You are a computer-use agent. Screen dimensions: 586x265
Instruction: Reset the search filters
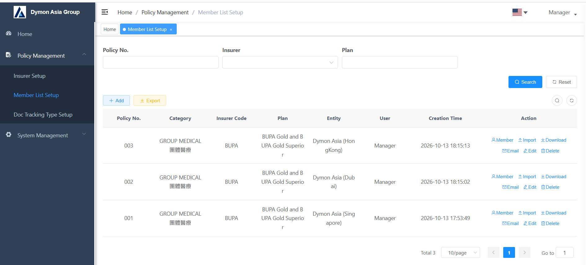(562, 82)
